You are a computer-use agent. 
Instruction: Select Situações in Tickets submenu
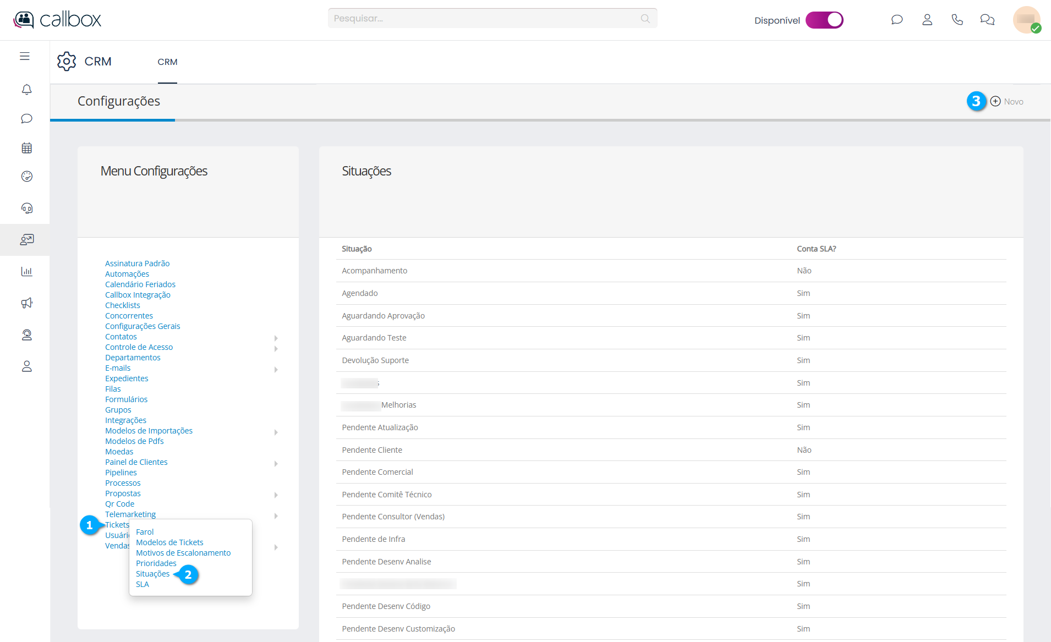[152, 574]
